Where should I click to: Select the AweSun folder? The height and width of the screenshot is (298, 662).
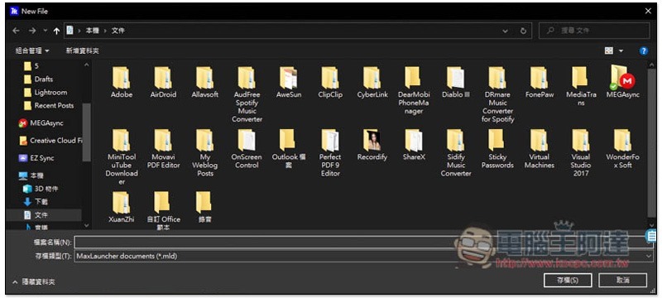[x=289, y=82]
